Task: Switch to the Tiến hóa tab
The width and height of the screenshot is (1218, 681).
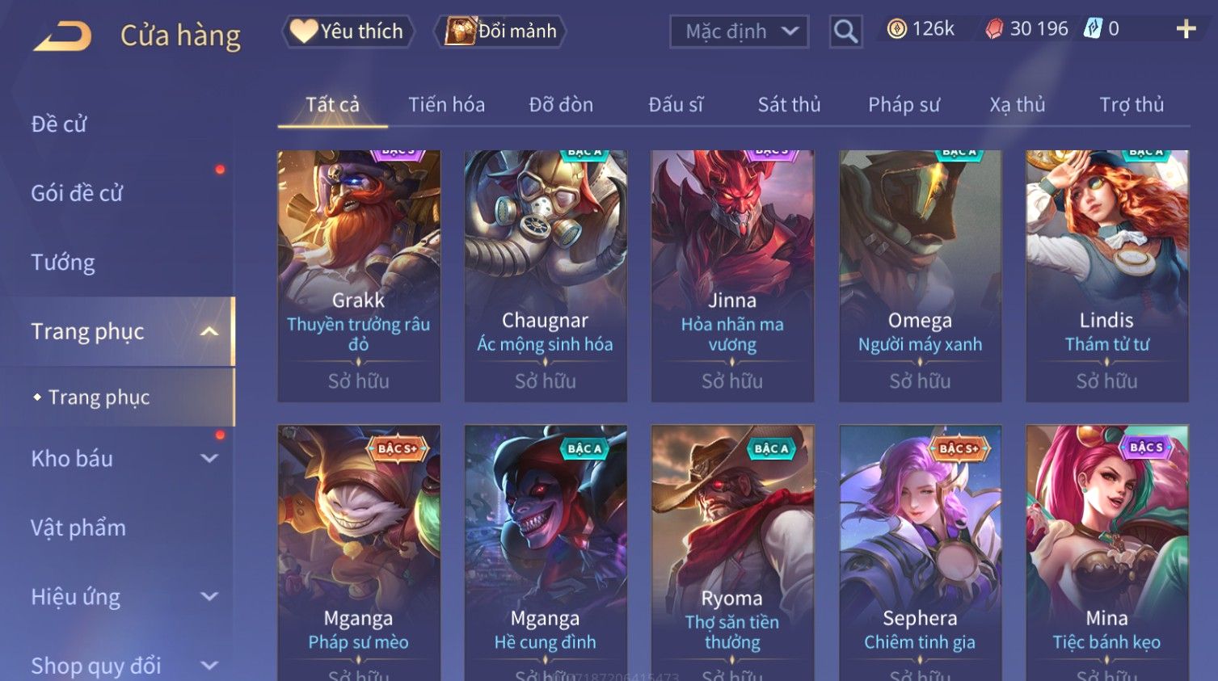Action: click(x=446, y=104)
